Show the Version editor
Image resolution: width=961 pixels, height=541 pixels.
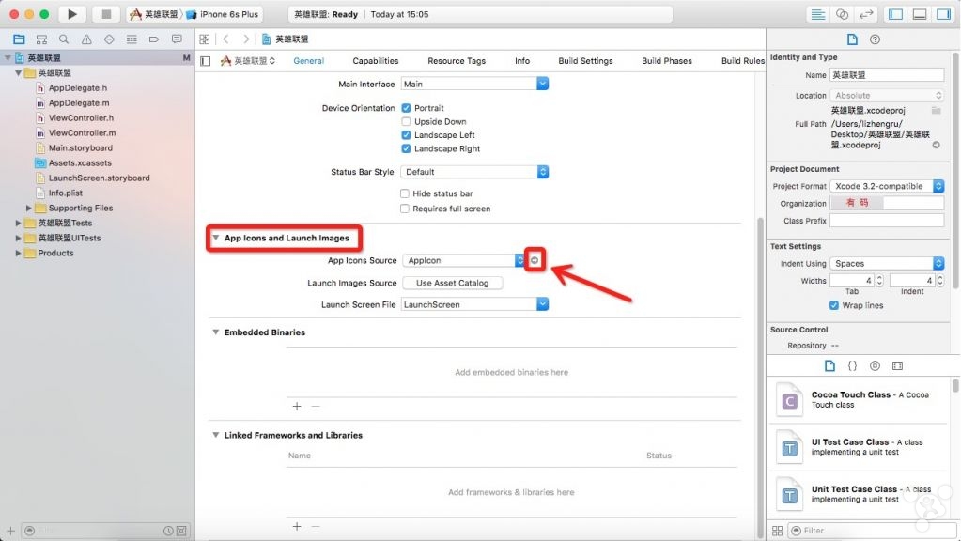[866, 14]
